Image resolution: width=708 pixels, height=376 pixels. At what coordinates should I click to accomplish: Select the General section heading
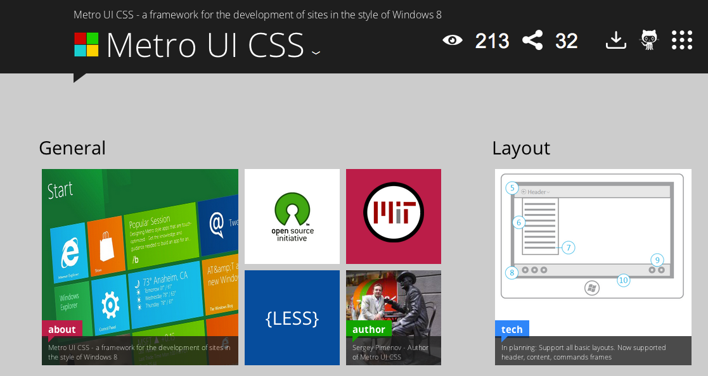(72, 148)
